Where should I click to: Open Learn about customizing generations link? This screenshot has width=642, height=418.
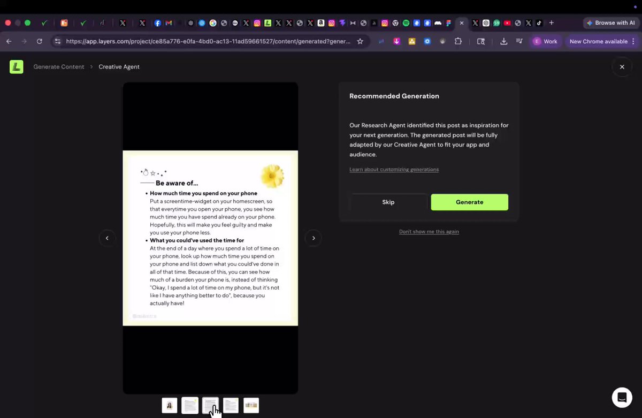[394, 170]
